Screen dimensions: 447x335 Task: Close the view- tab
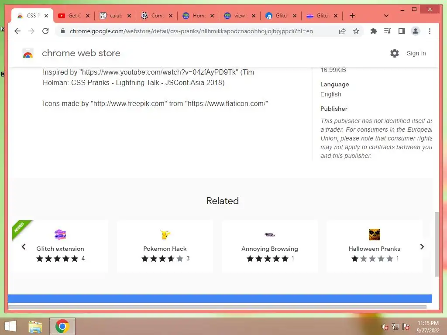(x=254, y=16)
